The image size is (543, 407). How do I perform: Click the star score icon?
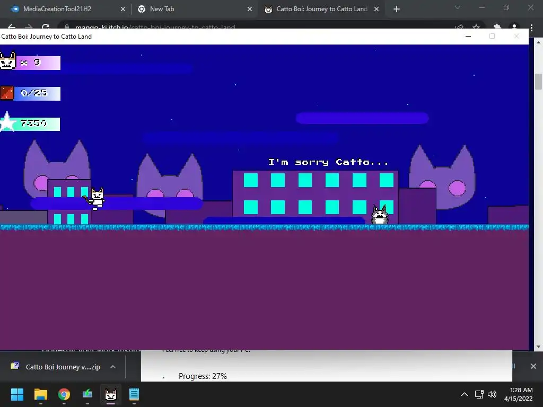[x=7, y=122]
